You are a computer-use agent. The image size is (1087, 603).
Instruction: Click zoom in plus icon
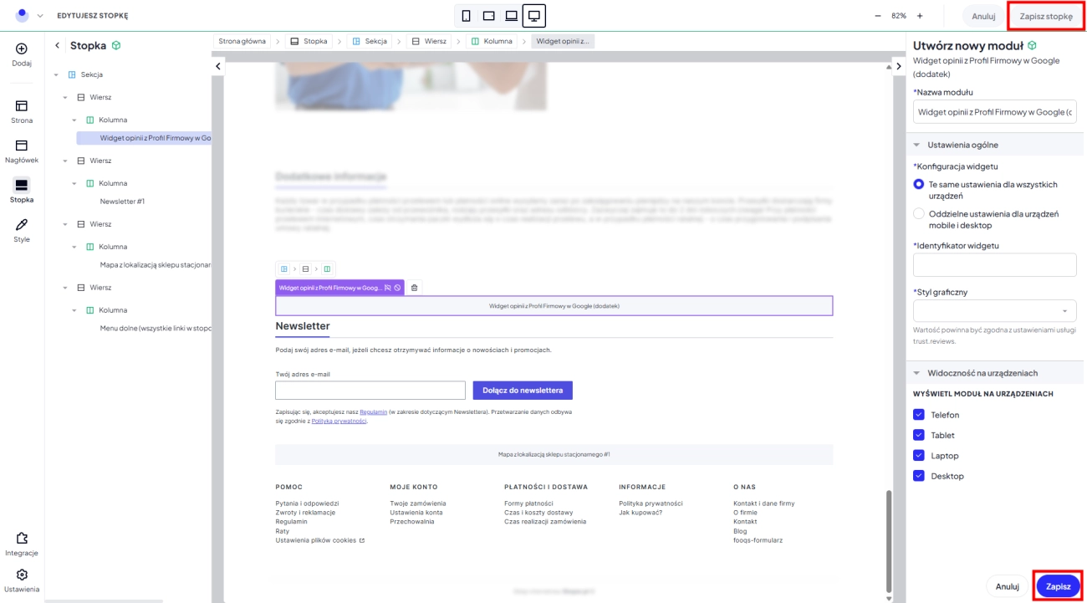coord(920,16)
